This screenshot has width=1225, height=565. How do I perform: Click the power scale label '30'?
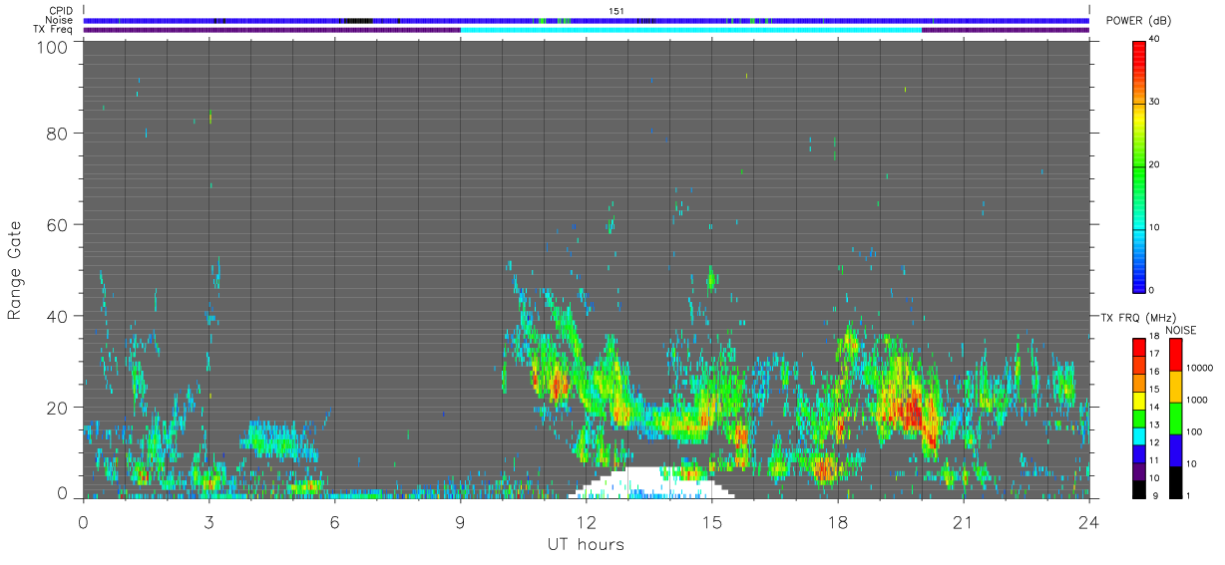pyautogui.click(x=1153, y=103)
